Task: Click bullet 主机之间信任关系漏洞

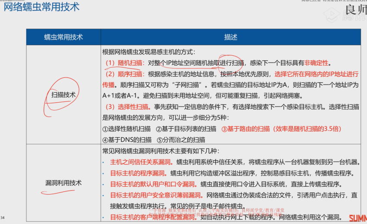Action: (x=142, y=162)
